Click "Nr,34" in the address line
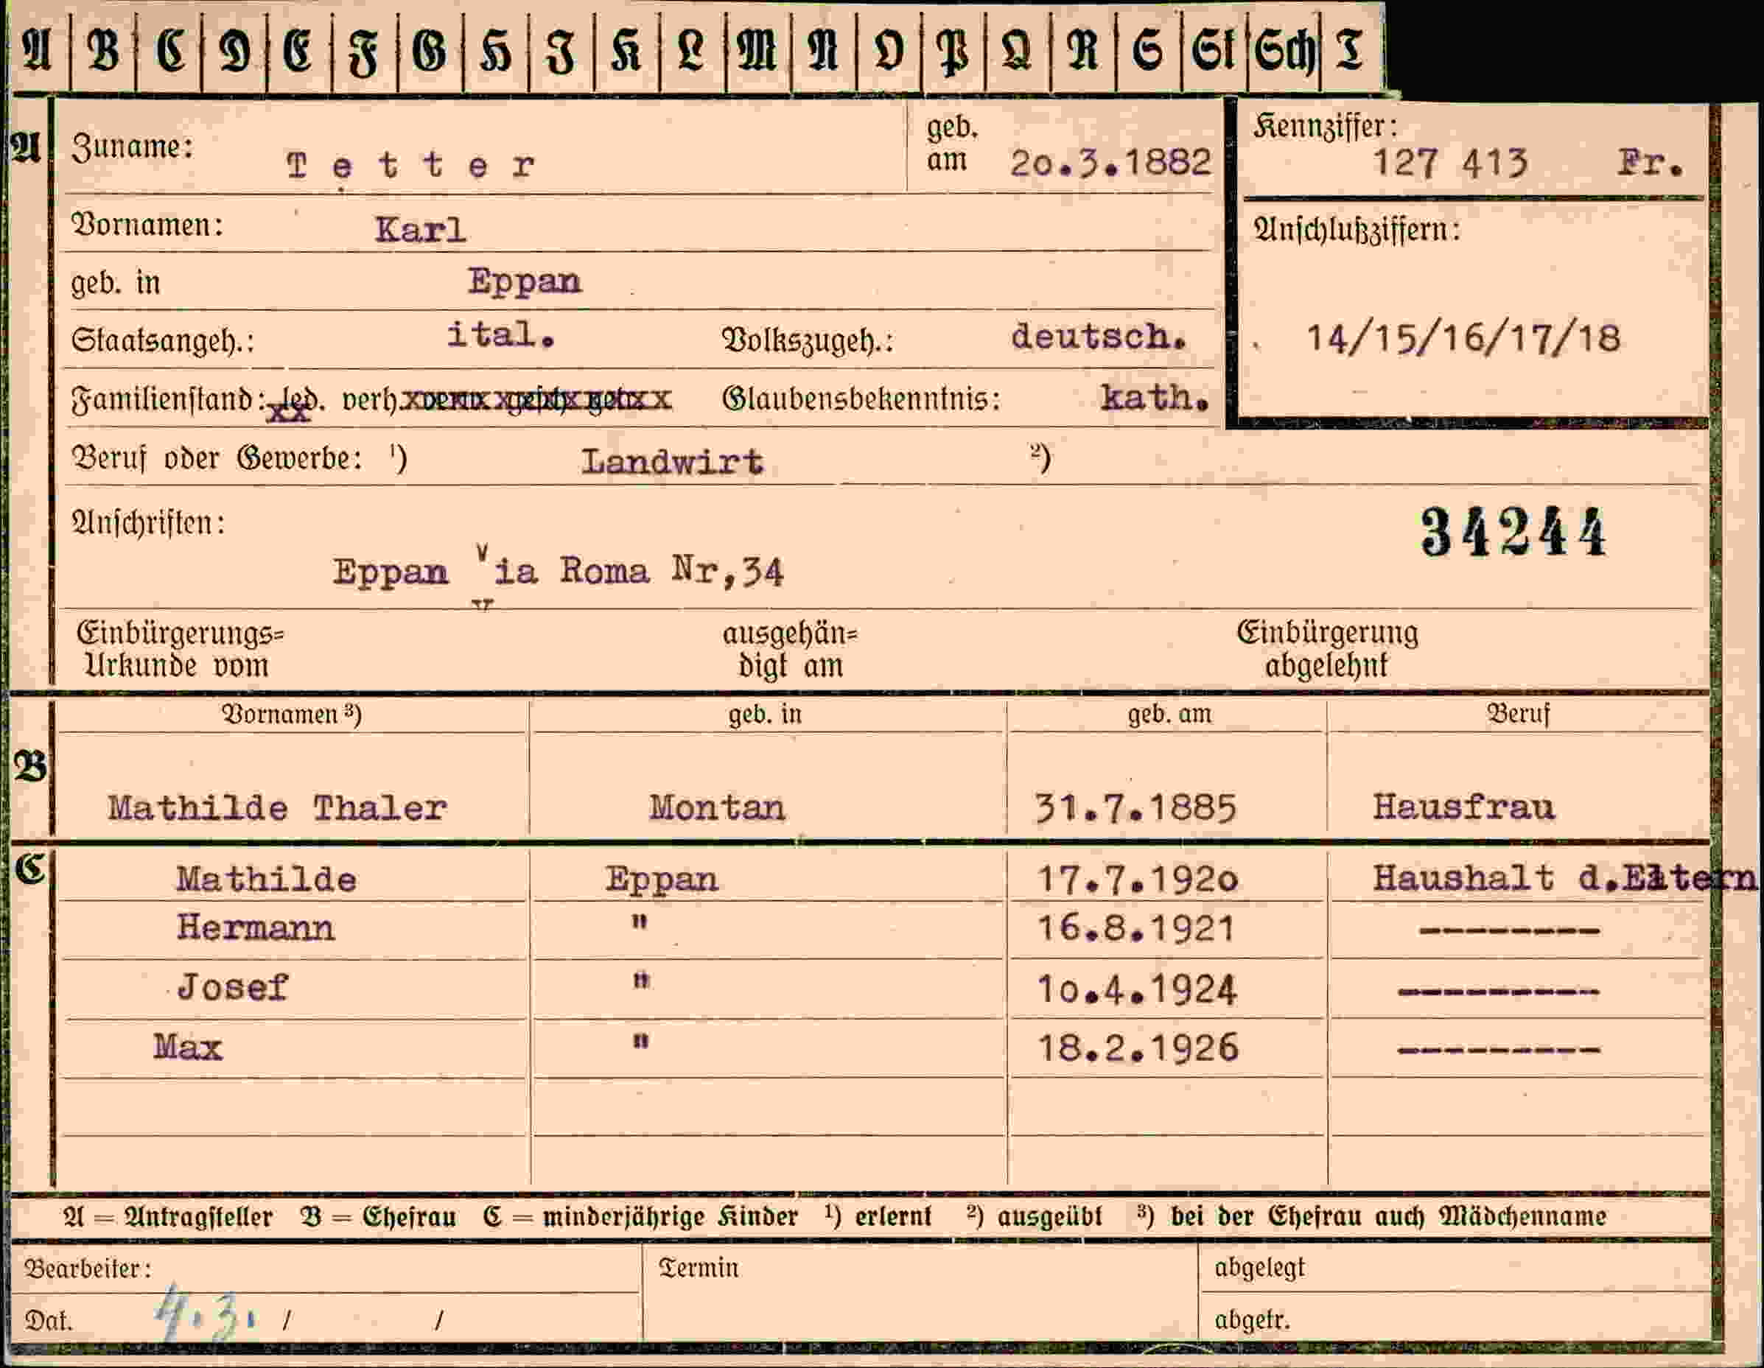The image size is (1764, 1368). tap(727, 572)
